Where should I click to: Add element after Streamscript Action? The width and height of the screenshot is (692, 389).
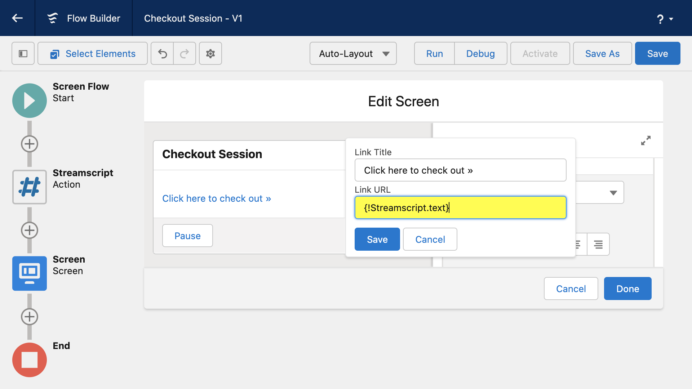(x=30, y=230)
